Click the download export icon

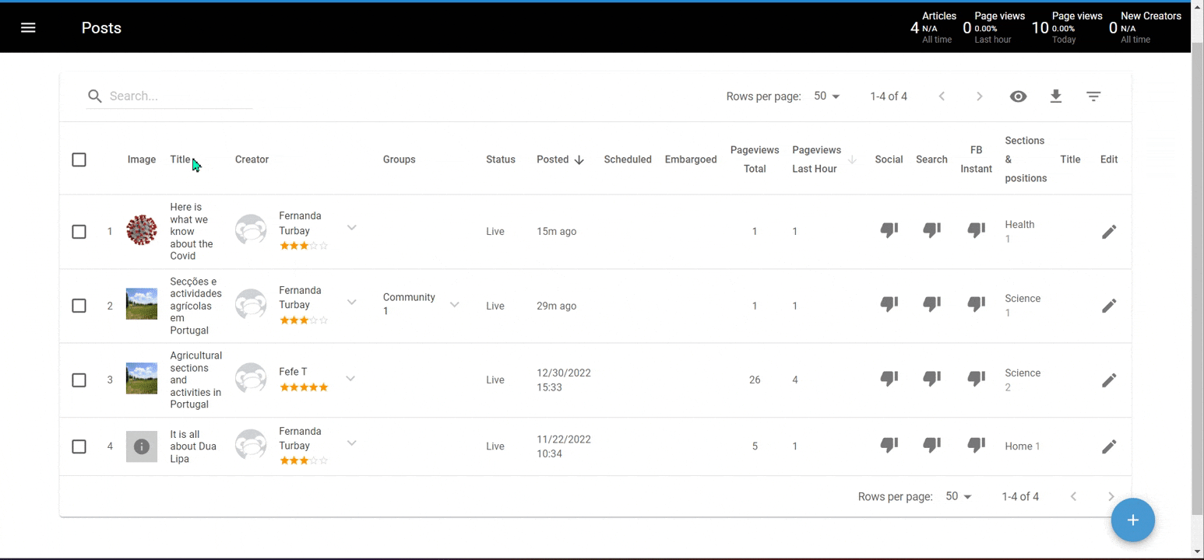coord(1056,96)
